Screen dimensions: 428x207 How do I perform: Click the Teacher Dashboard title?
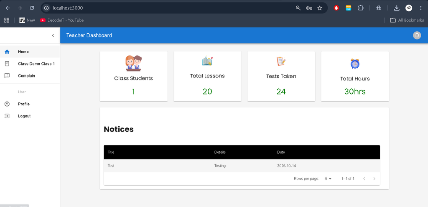[x=89, y=35]
